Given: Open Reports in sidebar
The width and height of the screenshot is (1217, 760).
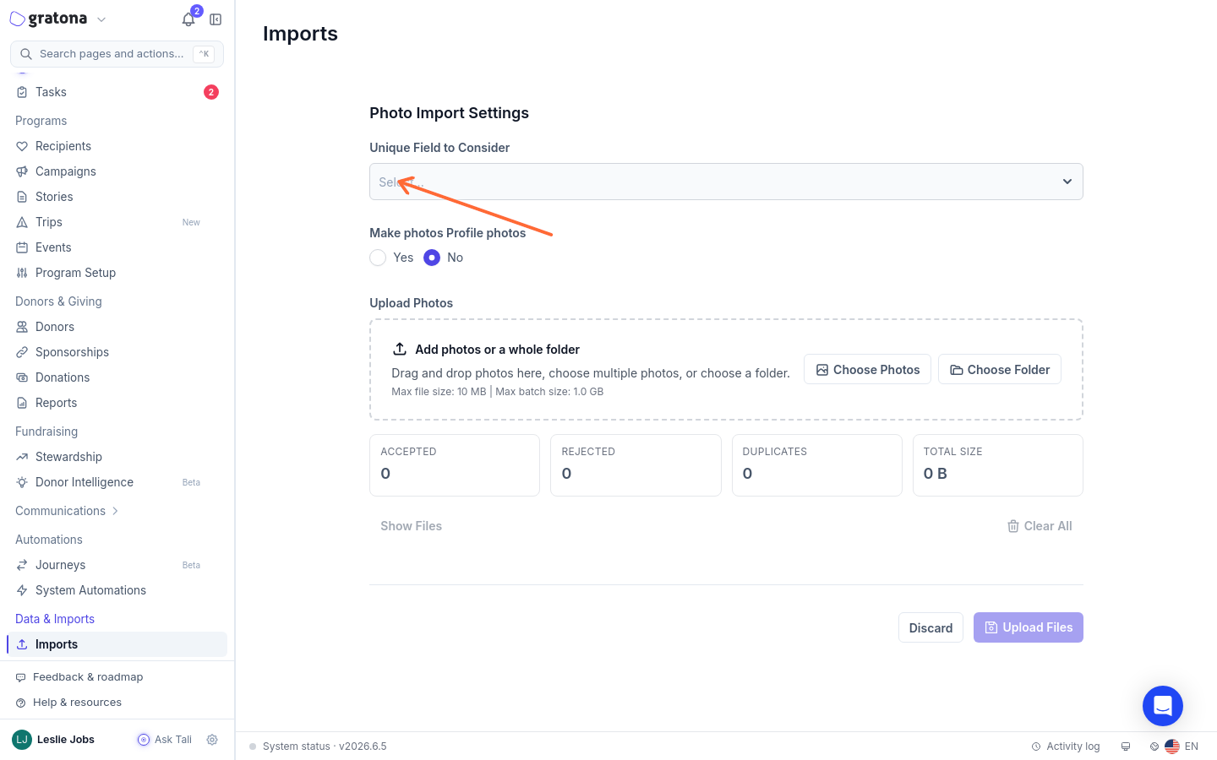Looking at the screenshot, I should [x=117, y=403].
